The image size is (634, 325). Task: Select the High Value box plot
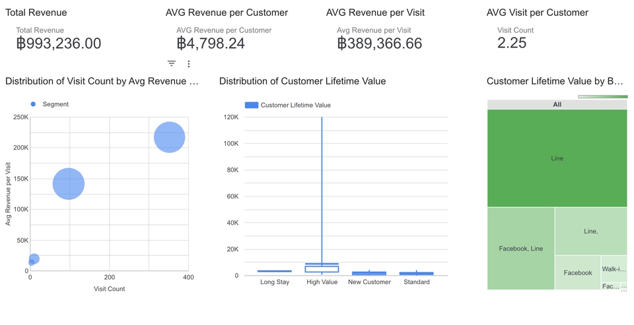pyautogui.click(x=322, y=268)
